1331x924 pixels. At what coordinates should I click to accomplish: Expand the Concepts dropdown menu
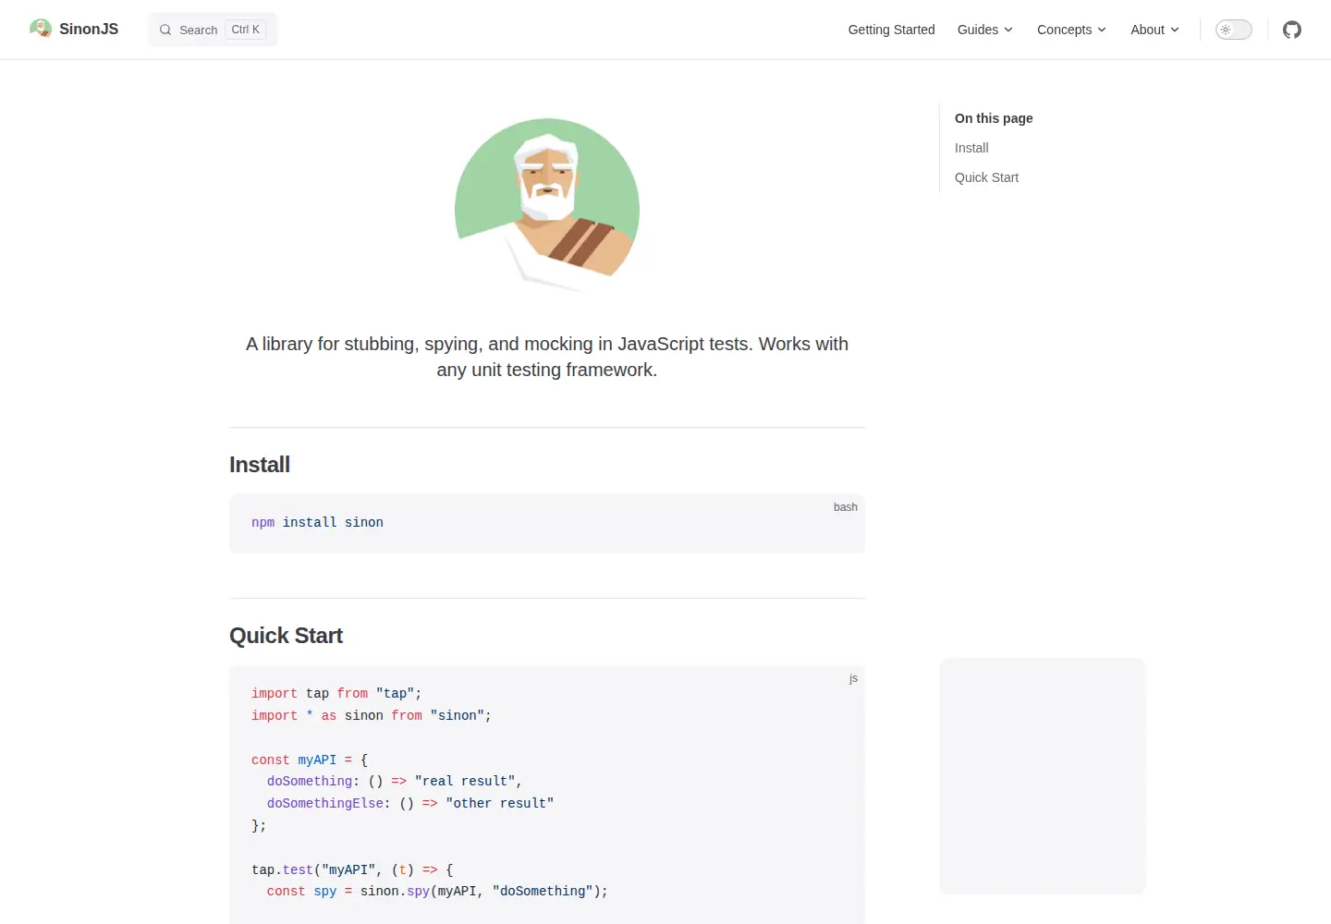click(x=1071, y=30)
